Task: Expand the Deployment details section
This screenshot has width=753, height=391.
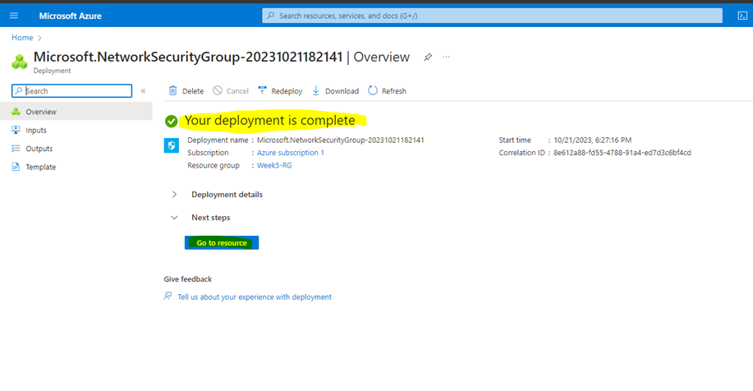Action: 174,195
